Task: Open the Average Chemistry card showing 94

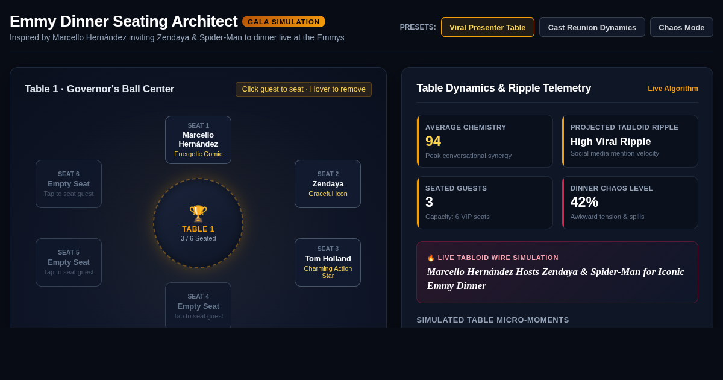Action: [484, 141]
